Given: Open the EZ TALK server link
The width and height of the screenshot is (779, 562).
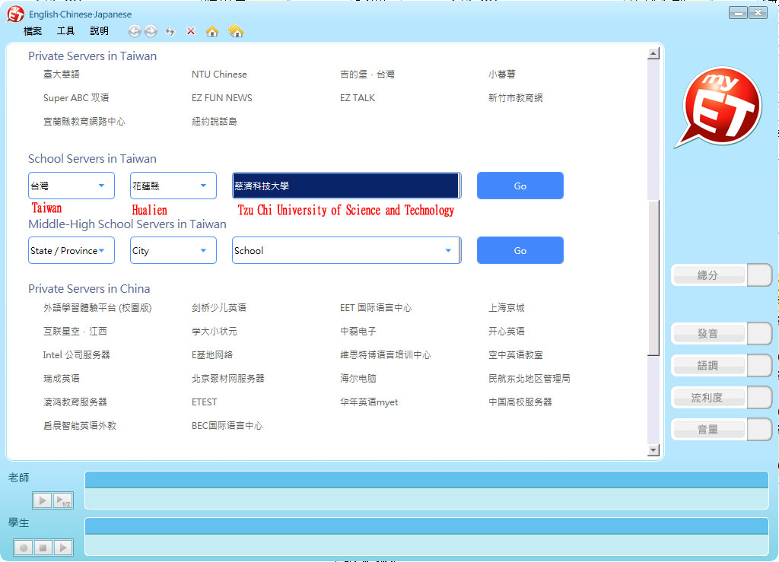Looking at the screenshot, I should [x=358, y=98].
